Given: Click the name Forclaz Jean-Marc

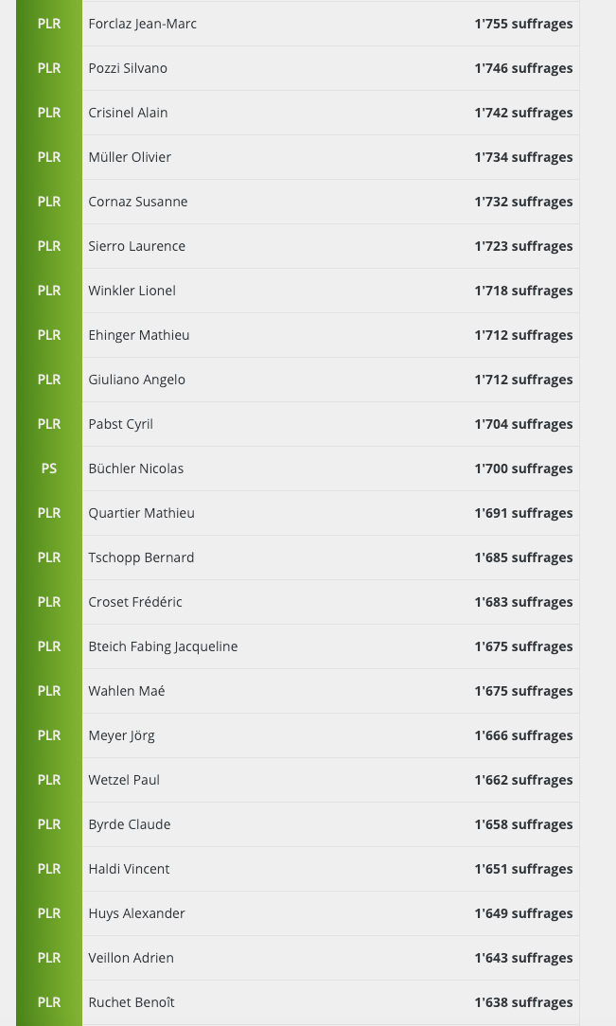Looking at the screenshot, I should click(x=142, y=24).
